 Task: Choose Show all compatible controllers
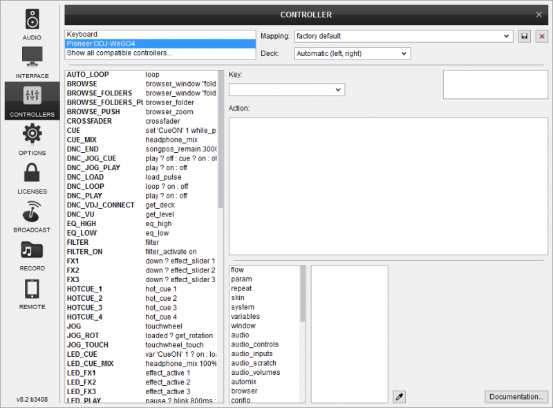[160, 53]
